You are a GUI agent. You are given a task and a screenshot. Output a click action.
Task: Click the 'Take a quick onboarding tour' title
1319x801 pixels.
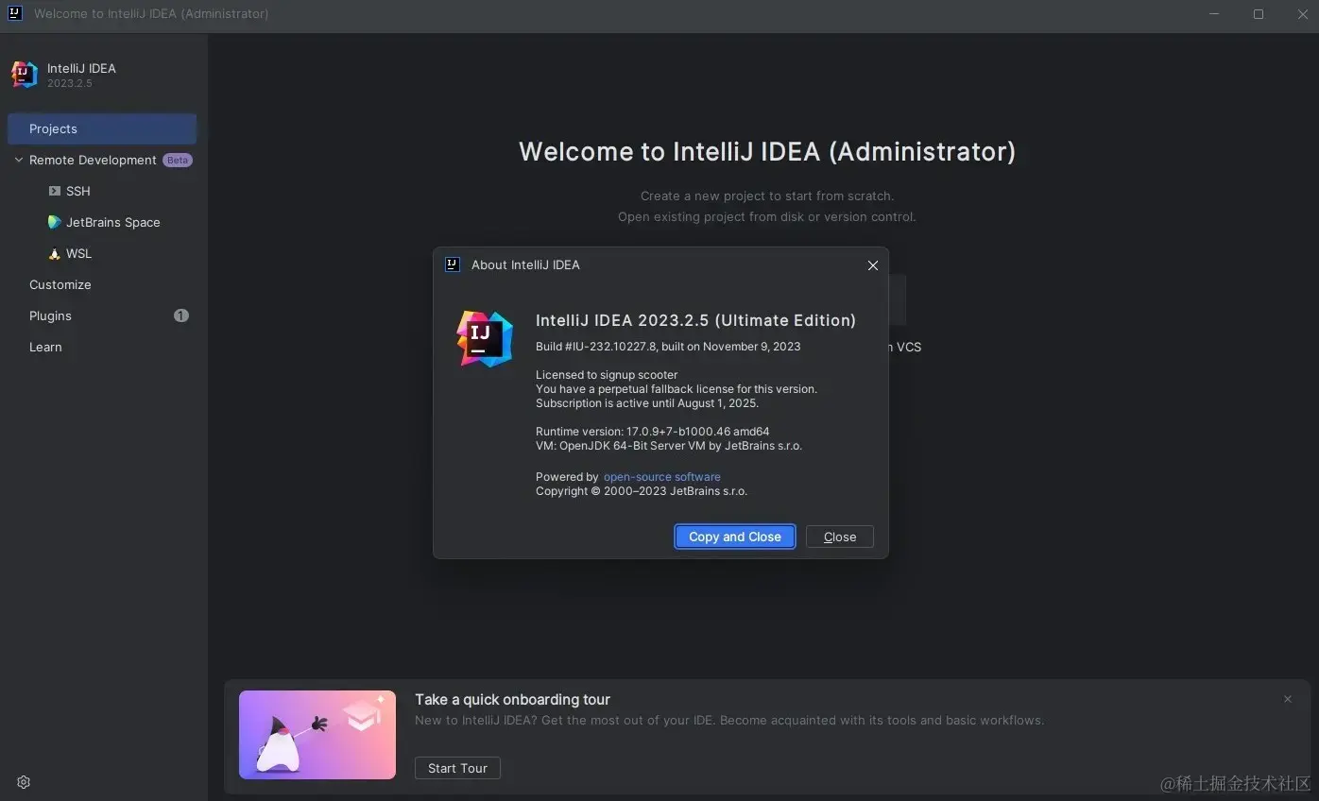tap(512, 699)
